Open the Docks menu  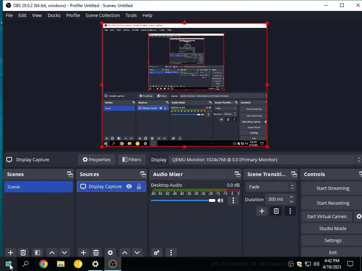tap(54, 15)
